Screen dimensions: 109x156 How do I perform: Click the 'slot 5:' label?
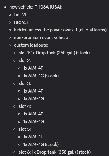coord(25,129)
